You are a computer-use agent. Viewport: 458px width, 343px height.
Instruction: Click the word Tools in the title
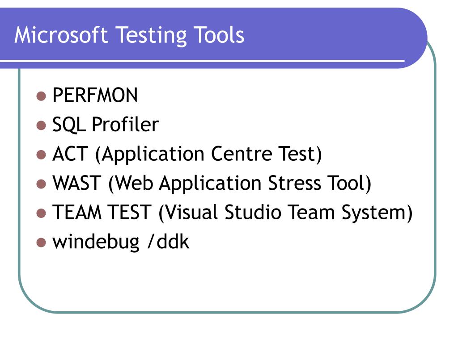(x=219, y=35)
